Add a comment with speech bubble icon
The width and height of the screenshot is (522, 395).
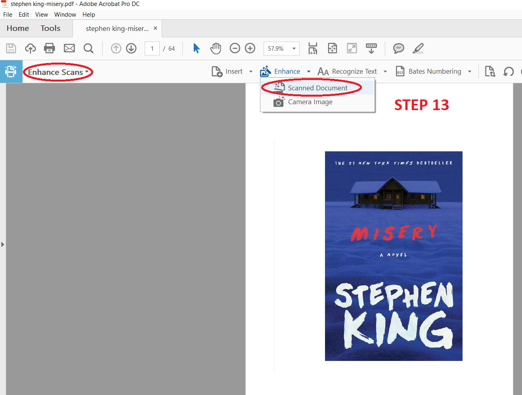(x=398, y=48)
